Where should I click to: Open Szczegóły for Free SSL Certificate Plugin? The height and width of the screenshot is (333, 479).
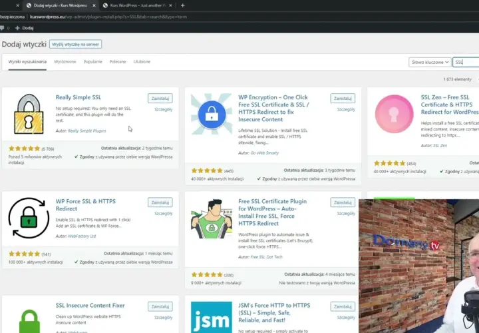(x=346, y=213)
